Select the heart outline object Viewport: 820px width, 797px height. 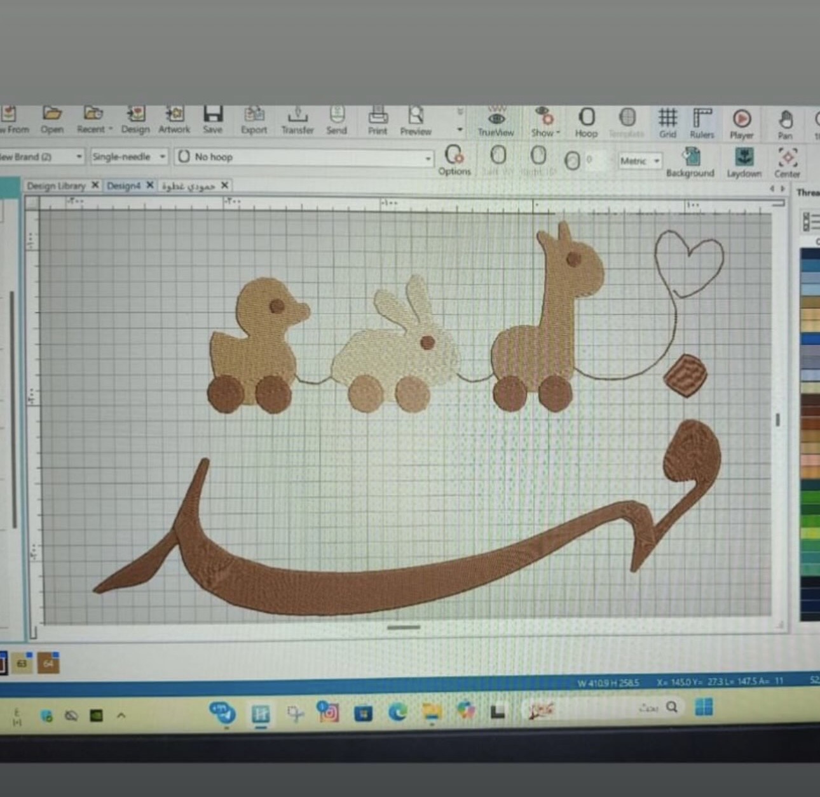(x=689, y=264)
